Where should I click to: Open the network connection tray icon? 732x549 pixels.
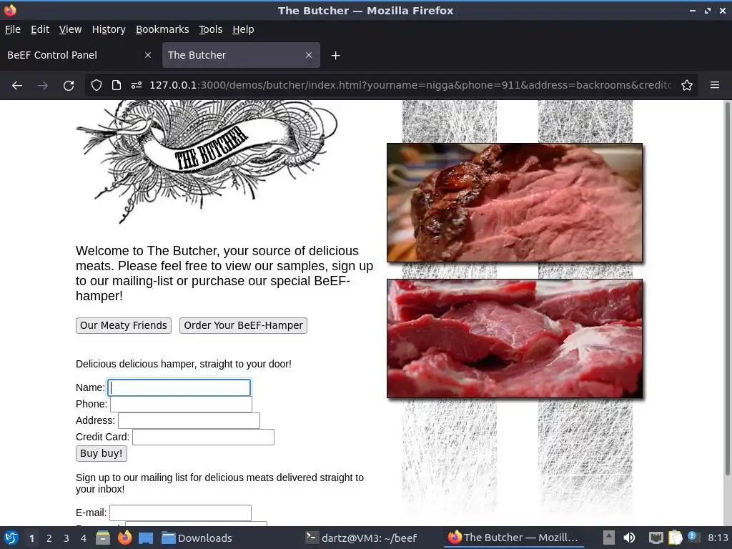(x=656, y=538)
